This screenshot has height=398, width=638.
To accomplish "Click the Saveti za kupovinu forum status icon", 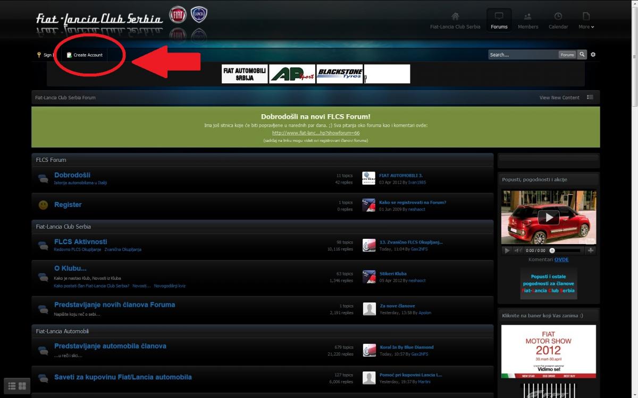I will [x=43, y=378].
